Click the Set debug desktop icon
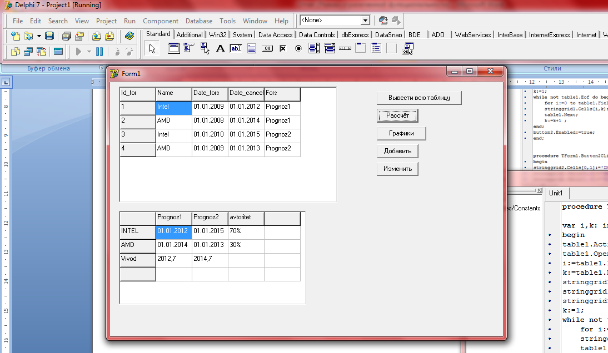This screenshot has height=353, width=608. pyautogui.click(x=396, y=20)
